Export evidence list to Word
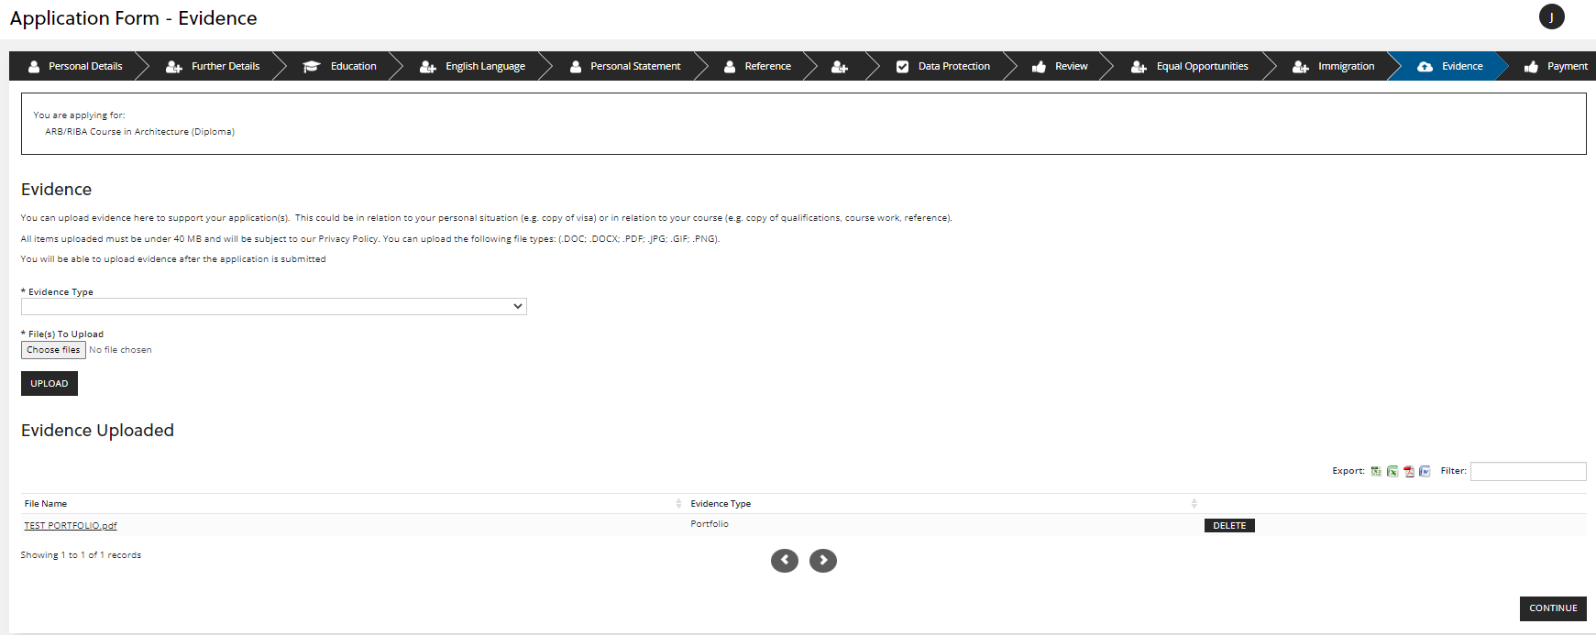 1425,471
